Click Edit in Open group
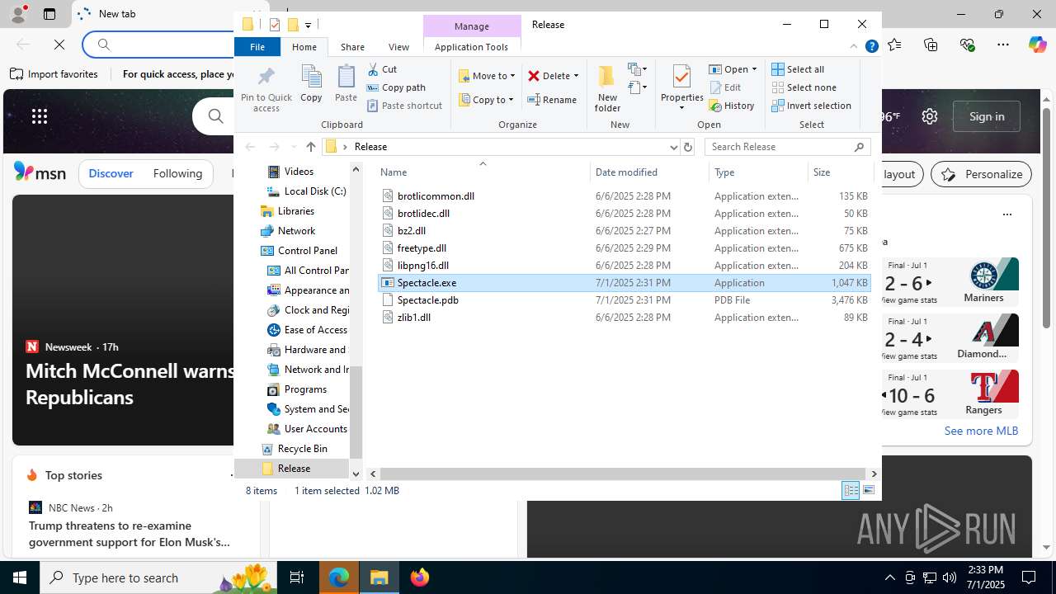 [725, 87]
